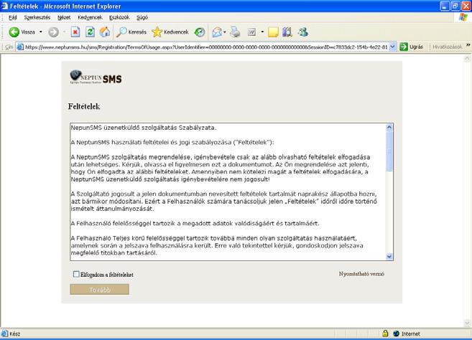This screenshot has height=340, width=472.
Task: Click the IE title bar page icon
Action: 4,6
